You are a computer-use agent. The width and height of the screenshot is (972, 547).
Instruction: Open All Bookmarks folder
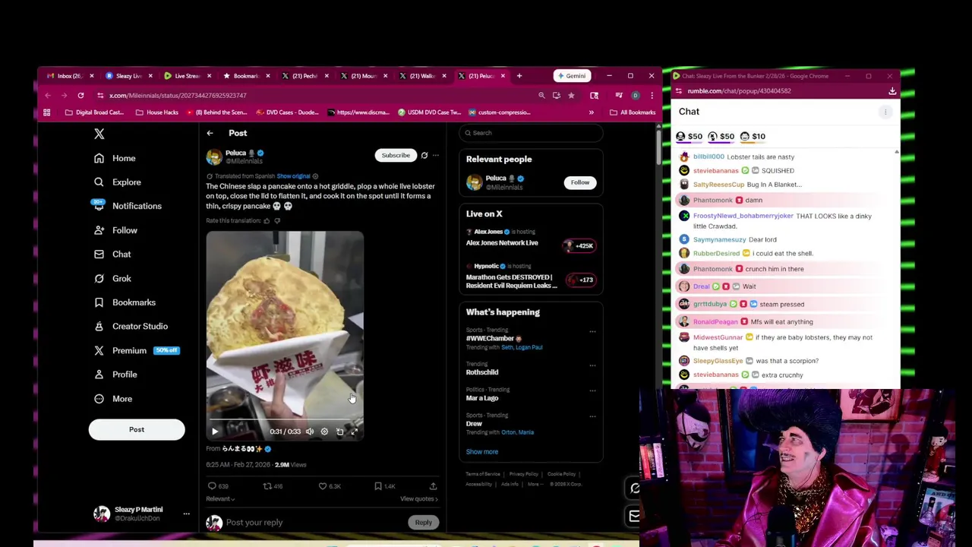click(x=633, y=112)
